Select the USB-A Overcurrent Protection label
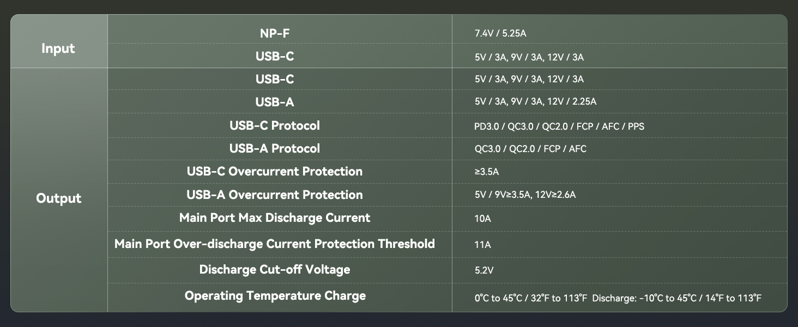798x327 pixels. (275, 195)
